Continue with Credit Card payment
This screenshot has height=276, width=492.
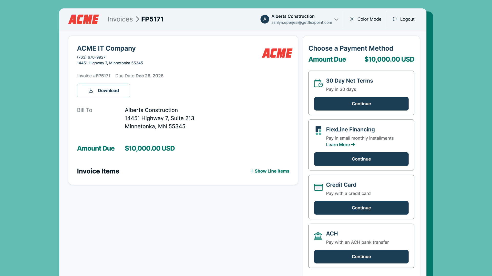tap(361, 208)
